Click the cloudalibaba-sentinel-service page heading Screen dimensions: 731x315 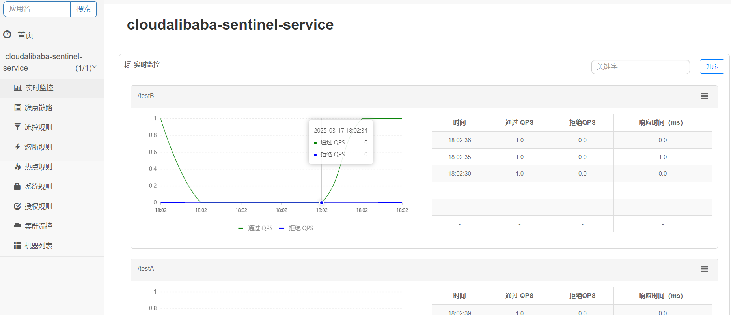click(230, 24)
